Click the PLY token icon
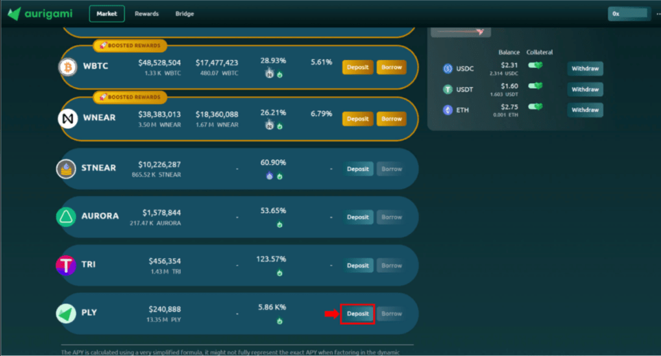 pyautogui.click(x=66, y=313)
